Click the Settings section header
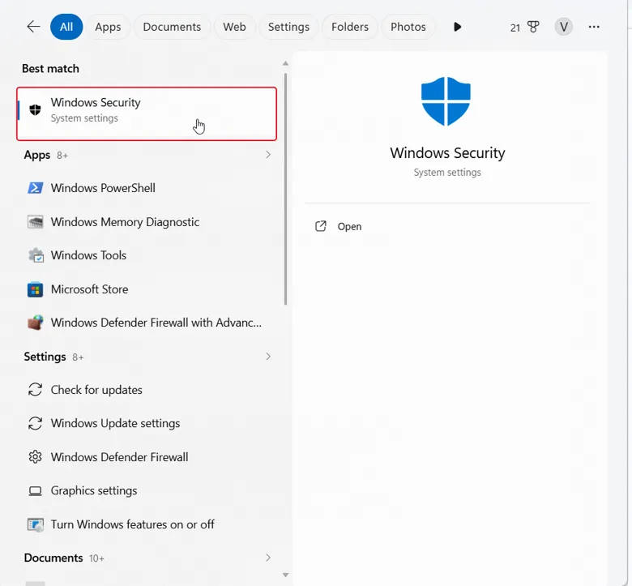The width and height of the screenshot is (632, 586). (45, 357)
